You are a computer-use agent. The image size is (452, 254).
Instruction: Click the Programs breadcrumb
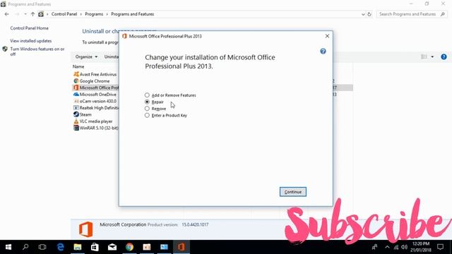point(94,14)
